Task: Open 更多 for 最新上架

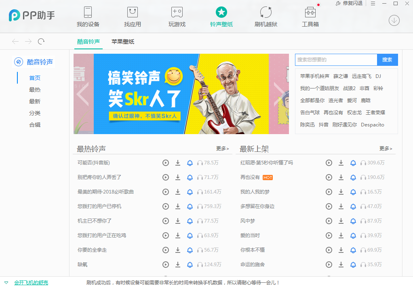Action: (x=386, y=149)
